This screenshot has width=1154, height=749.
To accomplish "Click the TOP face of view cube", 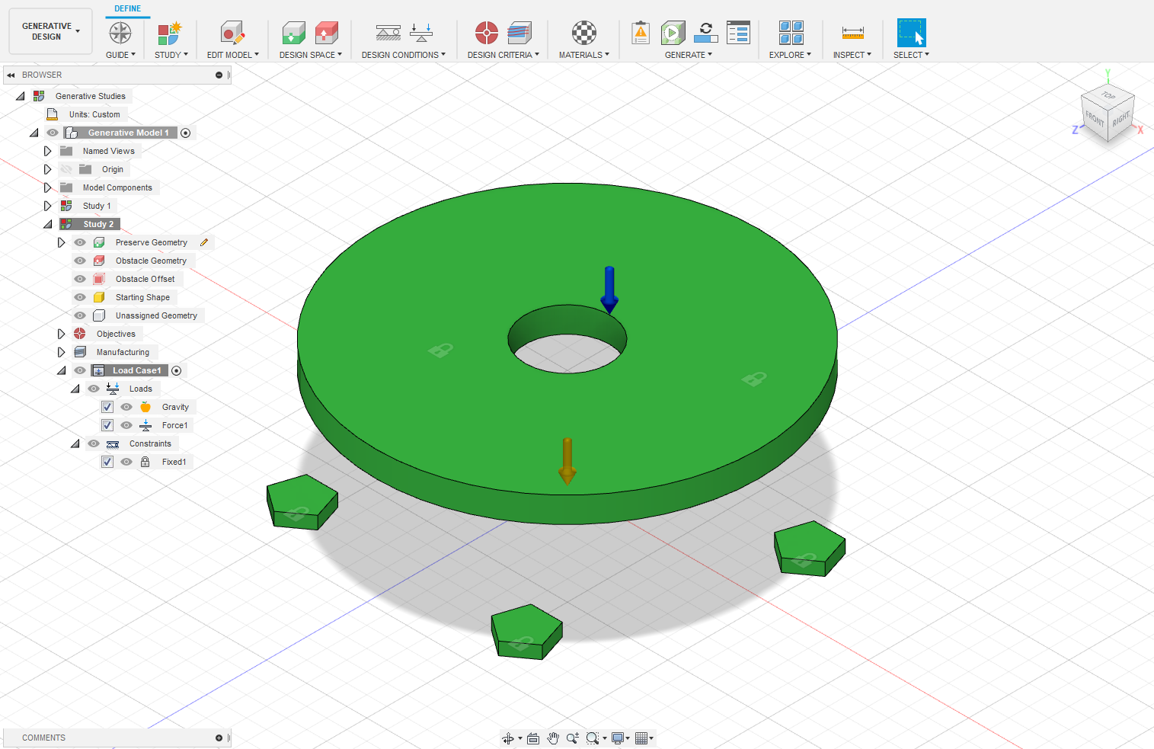I will coord(1108,96).
